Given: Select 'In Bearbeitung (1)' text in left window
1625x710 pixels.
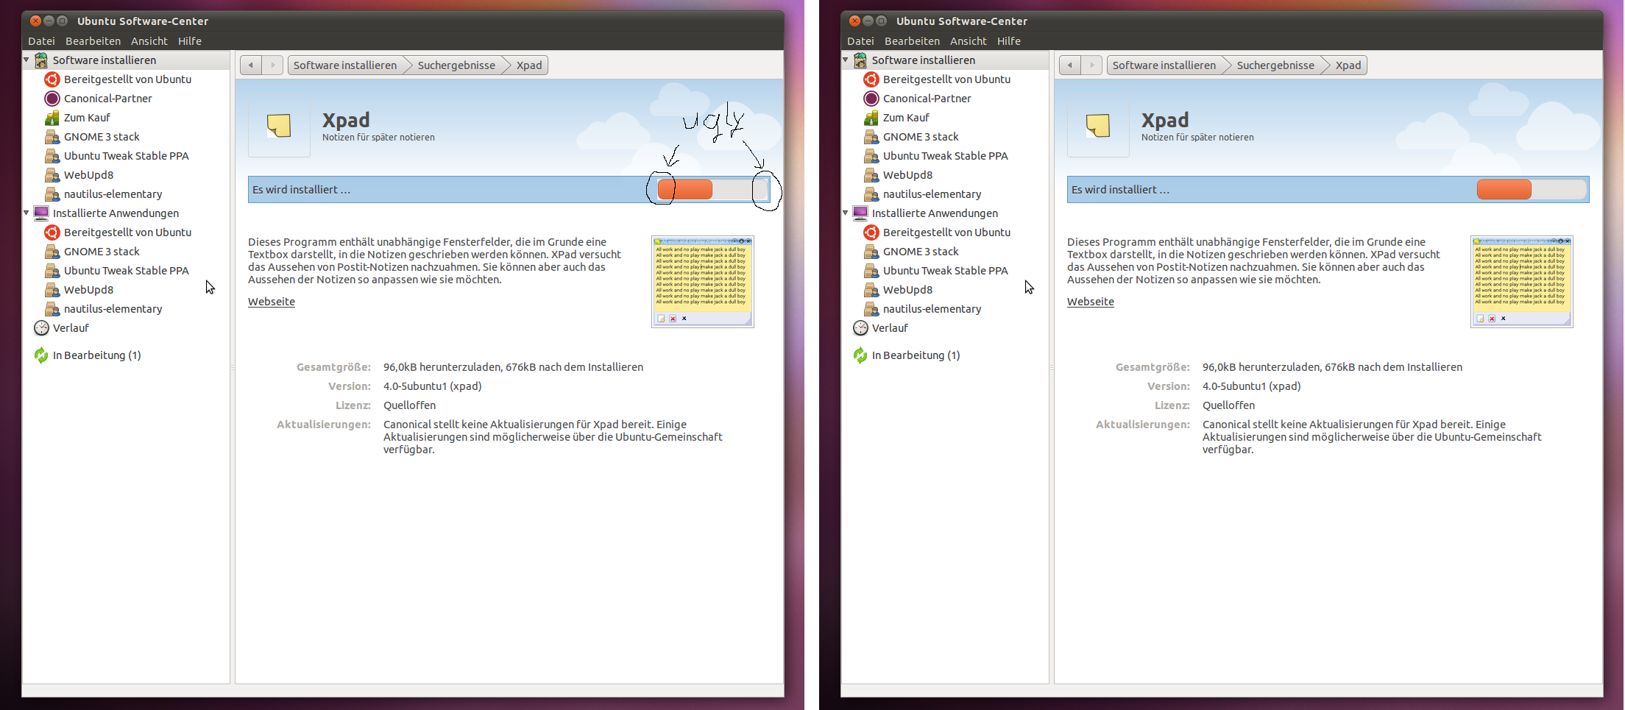Looking at the screenshot, I should pos(97,355).
